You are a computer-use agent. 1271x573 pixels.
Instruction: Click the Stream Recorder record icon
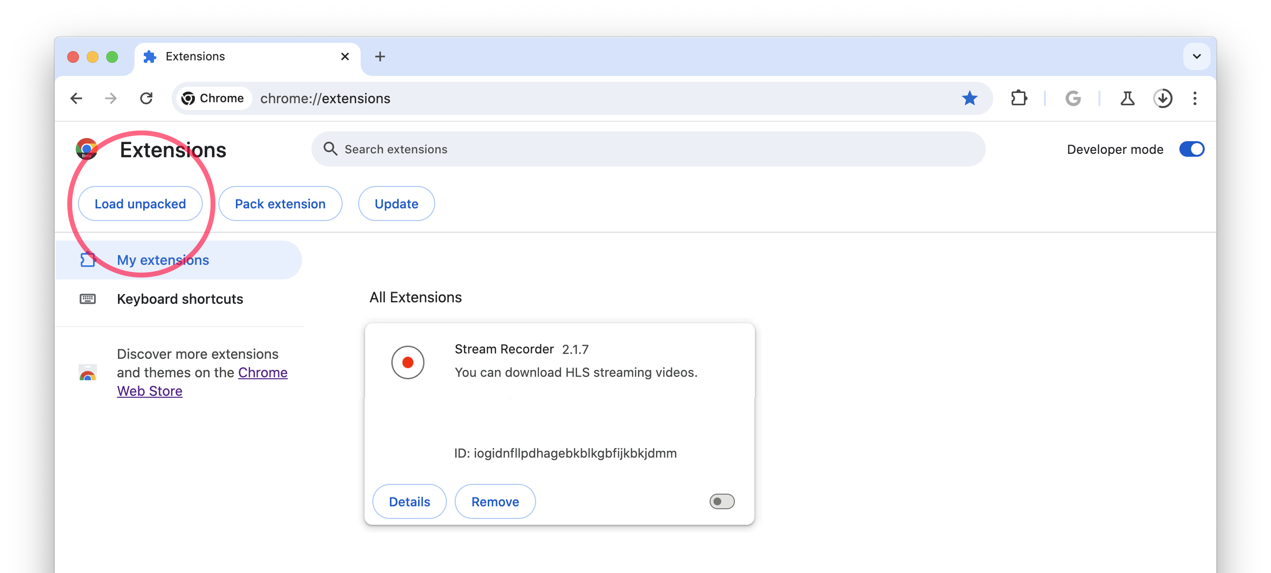[407, 362]
